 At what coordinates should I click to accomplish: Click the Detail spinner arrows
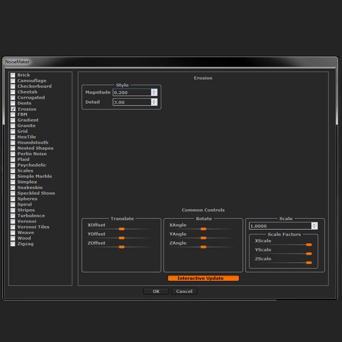point(154,103)
